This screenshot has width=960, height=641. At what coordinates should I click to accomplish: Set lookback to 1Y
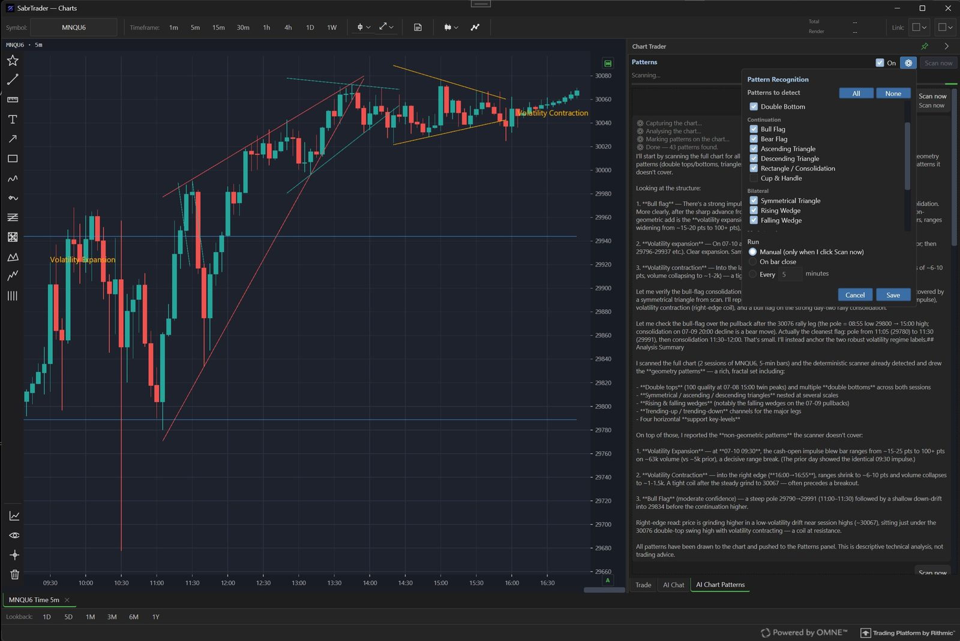pos(155,617)
